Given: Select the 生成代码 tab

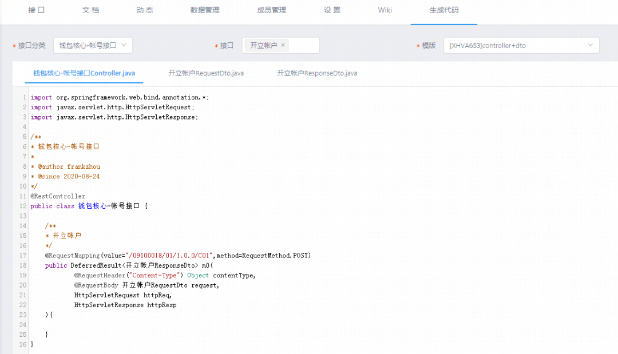Looking at the screenshot, I should pos(444,10).
